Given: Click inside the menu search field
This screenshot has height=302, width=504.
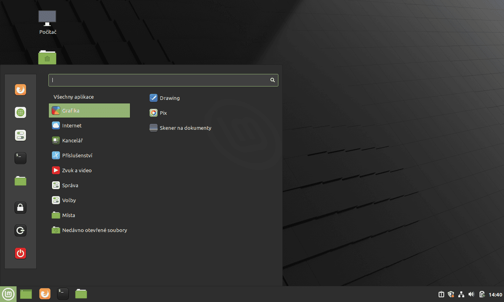Looking at the screenshot, I should coord(157,80).
